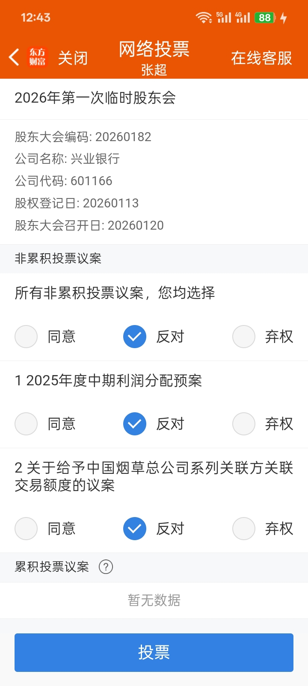Screen dimensions: 308x686
Task: Tap the 12:43 clock in status bar
Action: pos(36,18)
